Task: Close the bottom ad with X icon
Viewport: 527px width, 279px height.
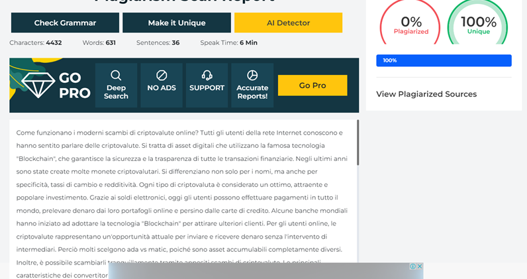Action: point(419,266)
